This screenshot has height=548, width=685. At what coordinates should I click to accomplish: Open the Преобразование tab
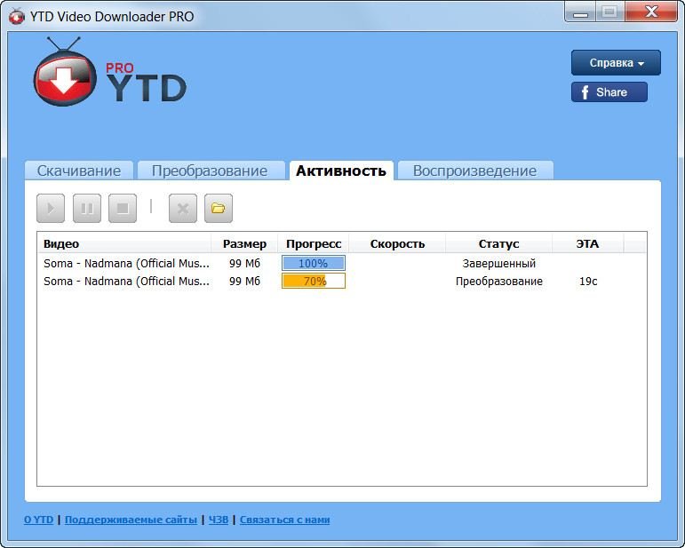[x=210, y=171]
